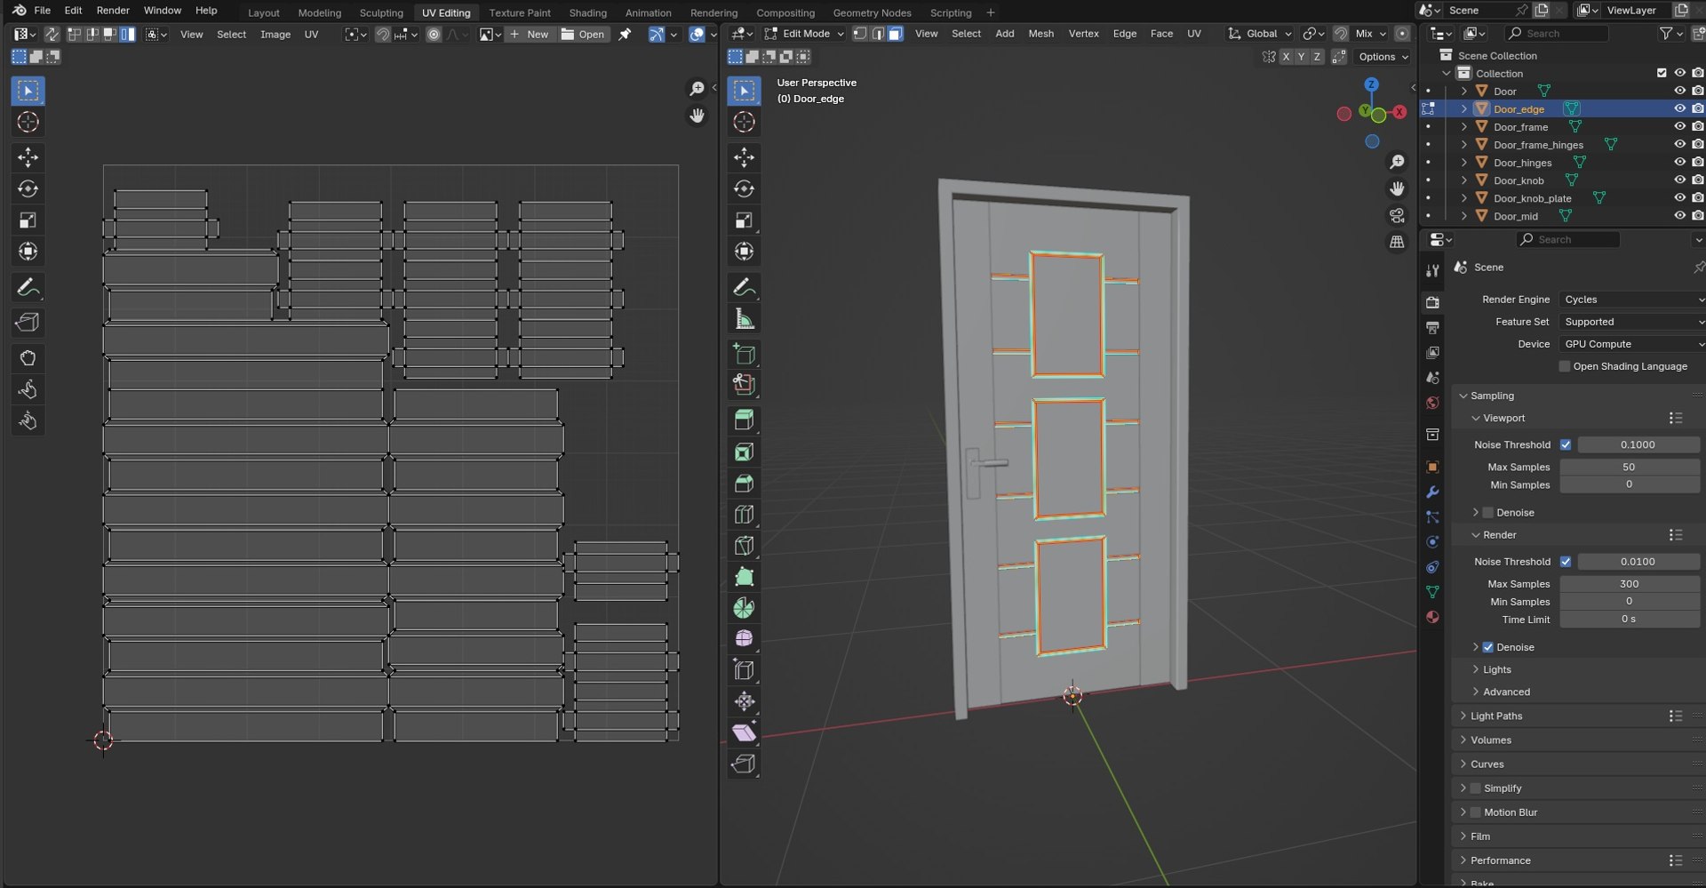Image resolution: width=1706 pixels, height=888 pixels.
Task: Switch to the Texture Paint workspace tab
Action: [x=520, y=12]
